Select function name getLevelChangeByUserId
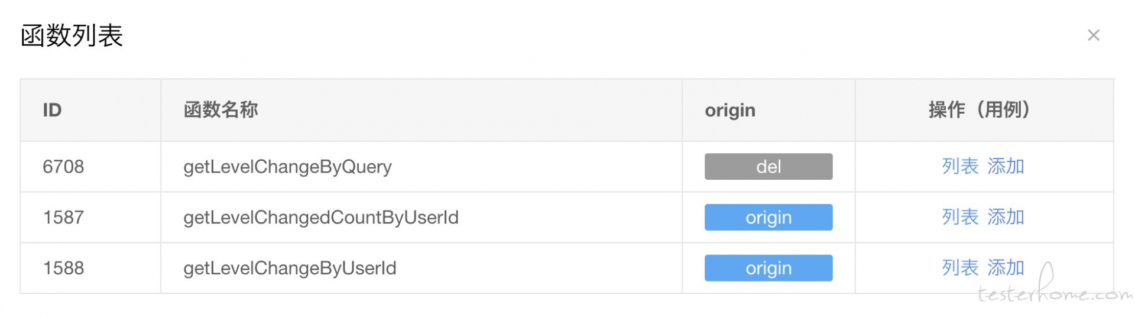This screenshot has height=317, width=1135. click(x=290, y=269)
